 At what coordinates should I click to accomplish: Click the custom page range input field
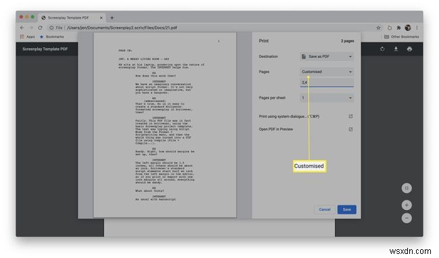coord(327,82)
